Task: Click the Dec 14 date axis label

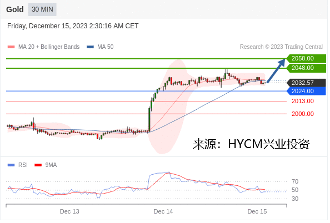Action: click(163, 212)
